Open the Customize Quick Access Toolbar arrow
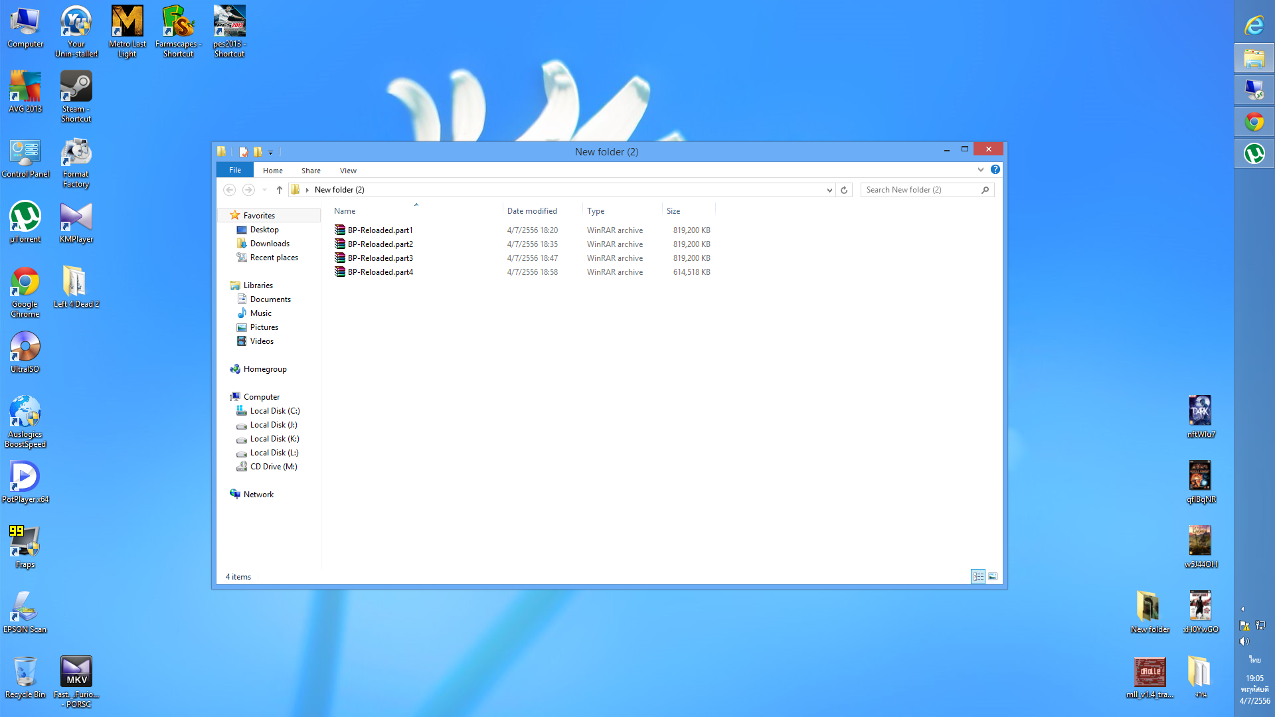This screenshot has height=717, width=1275. (x=271, y=153)
